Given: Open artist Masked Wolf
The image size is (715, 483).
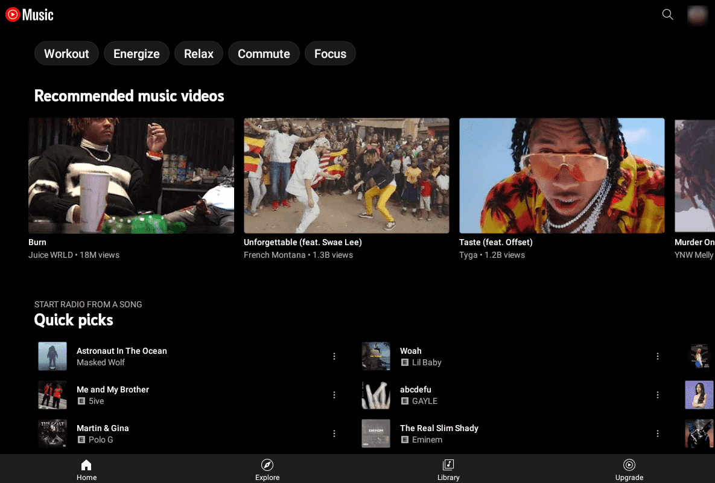Looking at the screenshot, I should (101, 363).
